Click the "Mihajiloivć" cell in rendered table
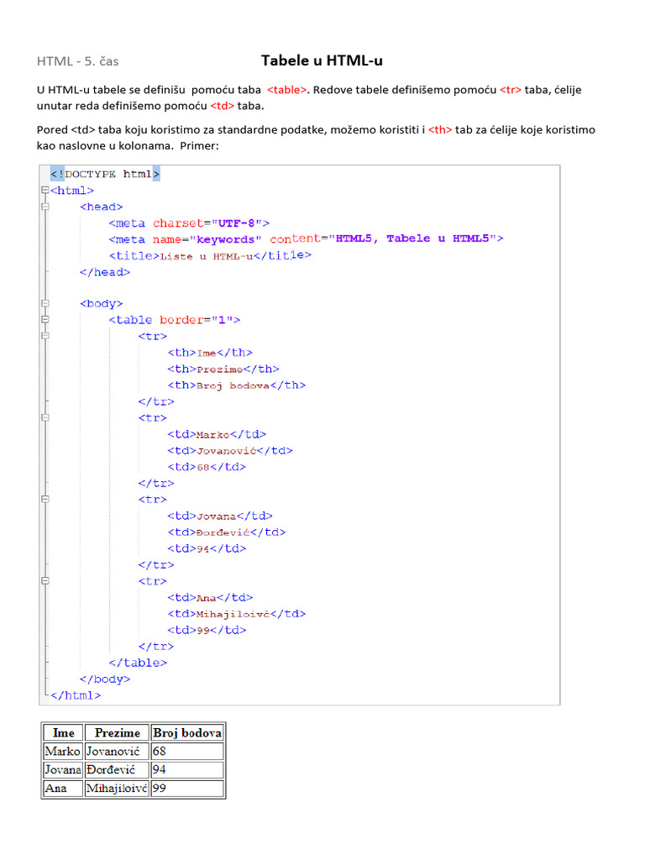 click(x=117, y=789)
